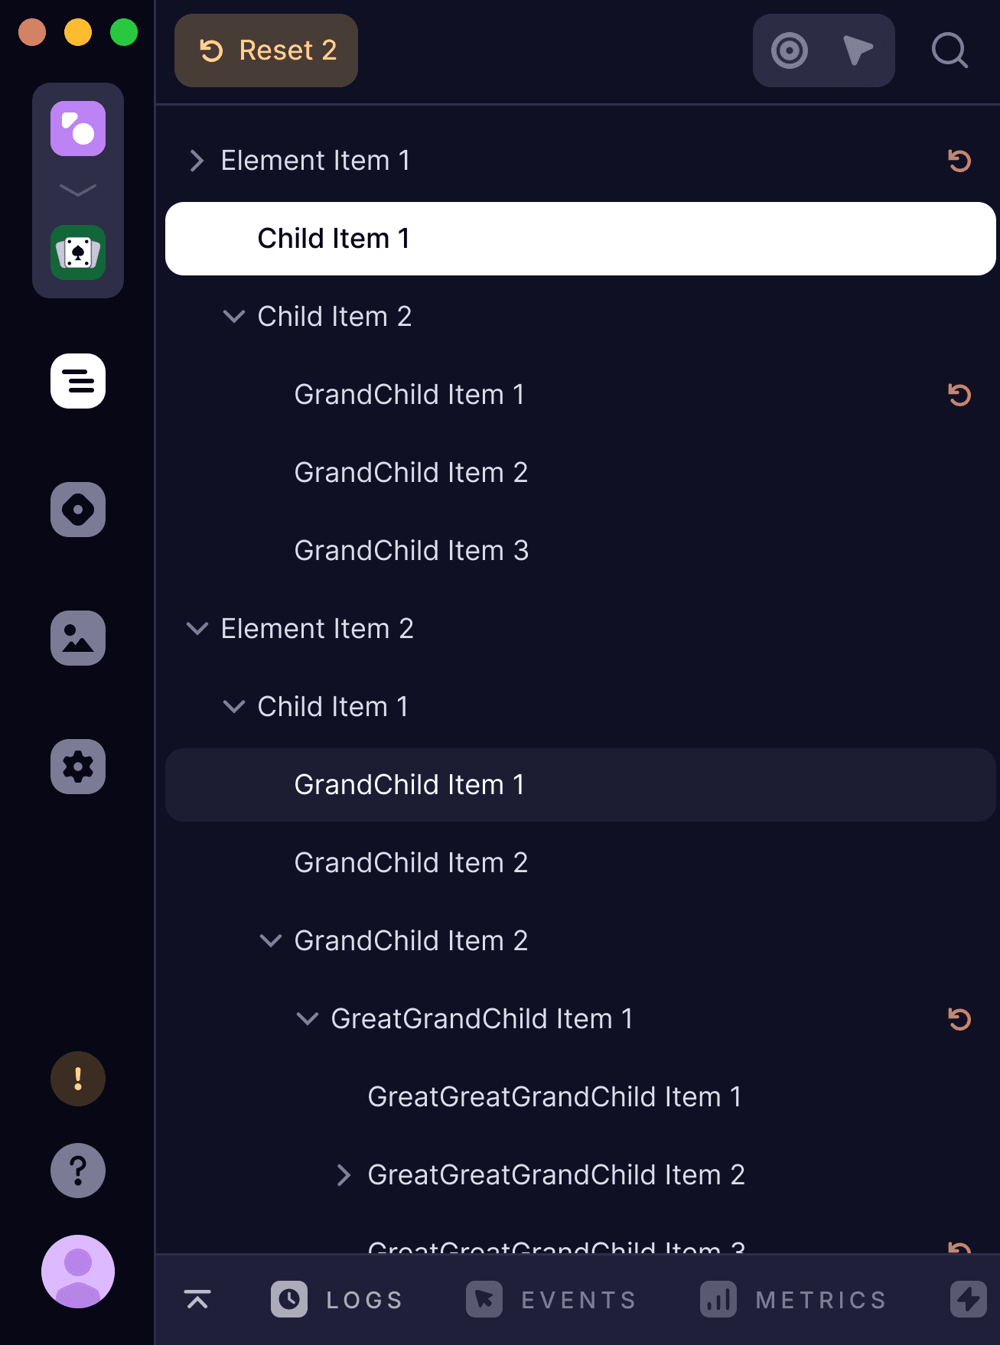Select GrandChild Item 3 in the tree
1000x1345 pixels.
[412, 551]
